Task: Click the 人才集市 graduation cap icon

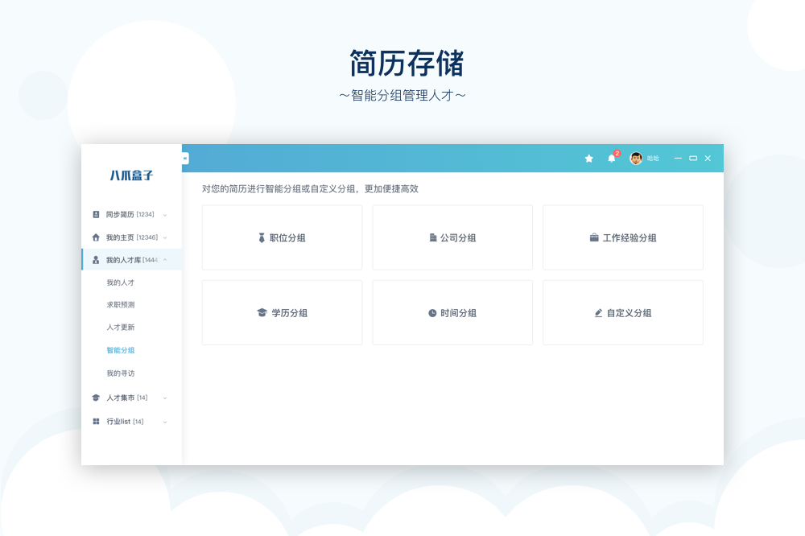Action: click(x=96, y=398)
